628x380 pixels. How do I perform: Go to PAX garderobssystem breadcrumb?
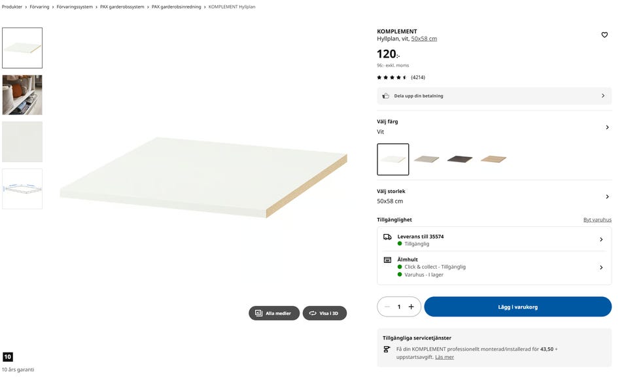[122, 7]
